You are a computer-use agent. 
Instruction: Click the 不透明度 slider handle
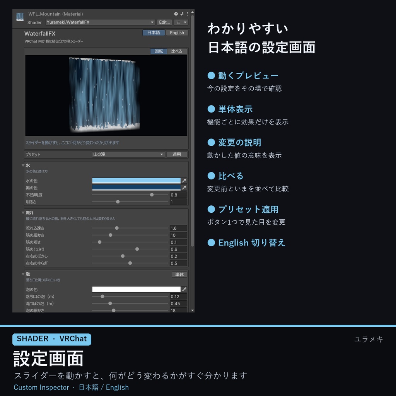[x=152, y=195]
